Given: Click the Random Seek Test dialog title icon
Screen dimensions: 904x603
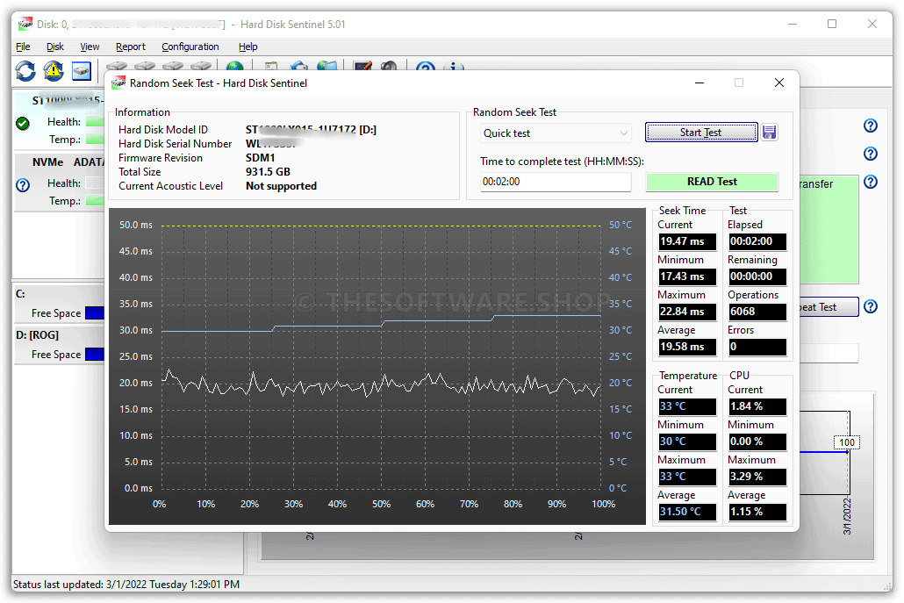Looking at the screenshot, I should [x=118, y=83].
